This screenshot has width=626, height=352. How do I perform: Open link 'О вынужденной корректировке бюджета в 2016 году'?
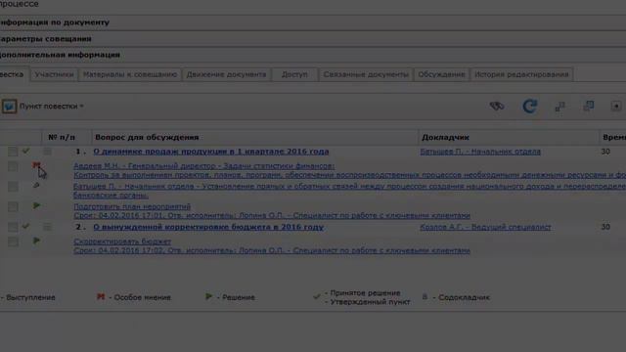[208, 227]
